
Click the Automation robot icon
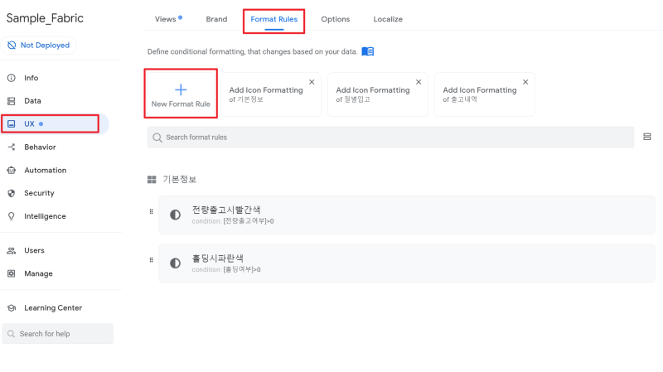click(12, 171)
